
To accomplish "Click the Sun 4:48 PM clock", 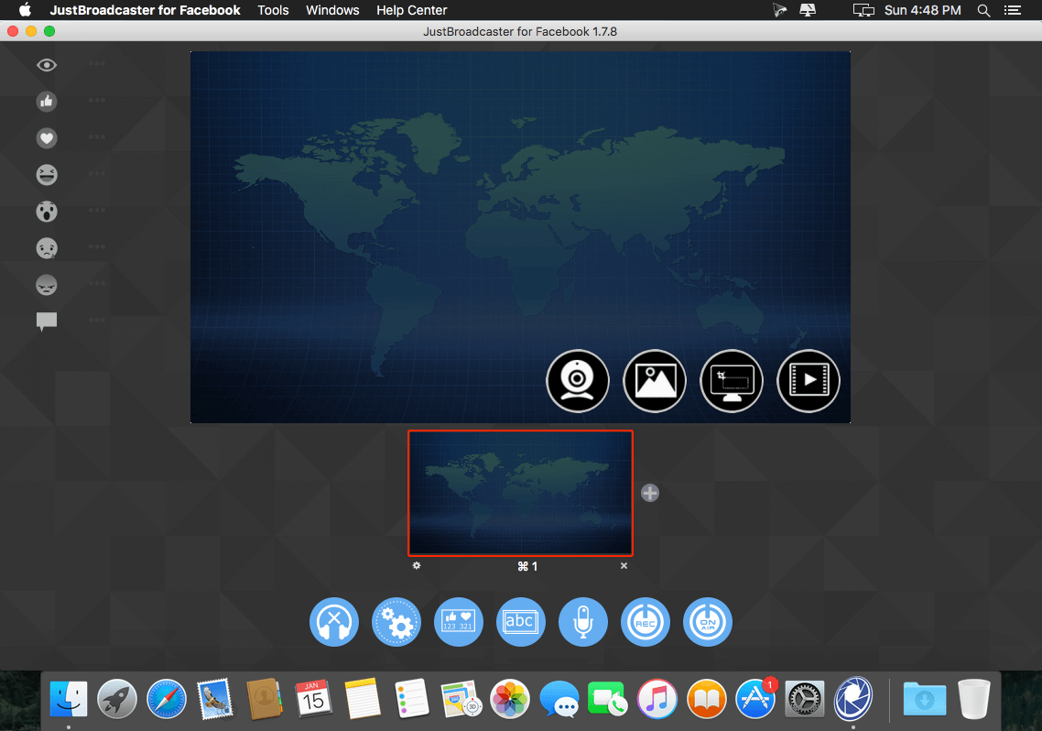I will [x=922, y=10].
